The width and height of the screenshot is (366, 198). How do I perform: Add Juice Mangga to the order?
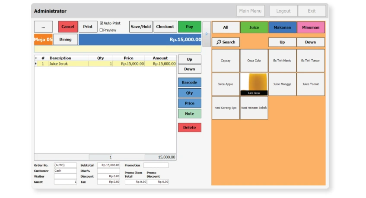(x=282, y=84)
